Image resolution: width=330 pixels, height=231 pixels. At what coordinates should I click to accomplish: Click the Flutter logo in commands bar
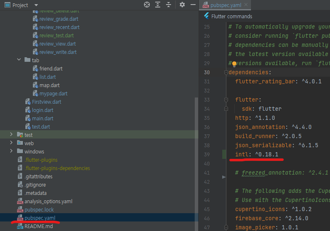[206, 16]
